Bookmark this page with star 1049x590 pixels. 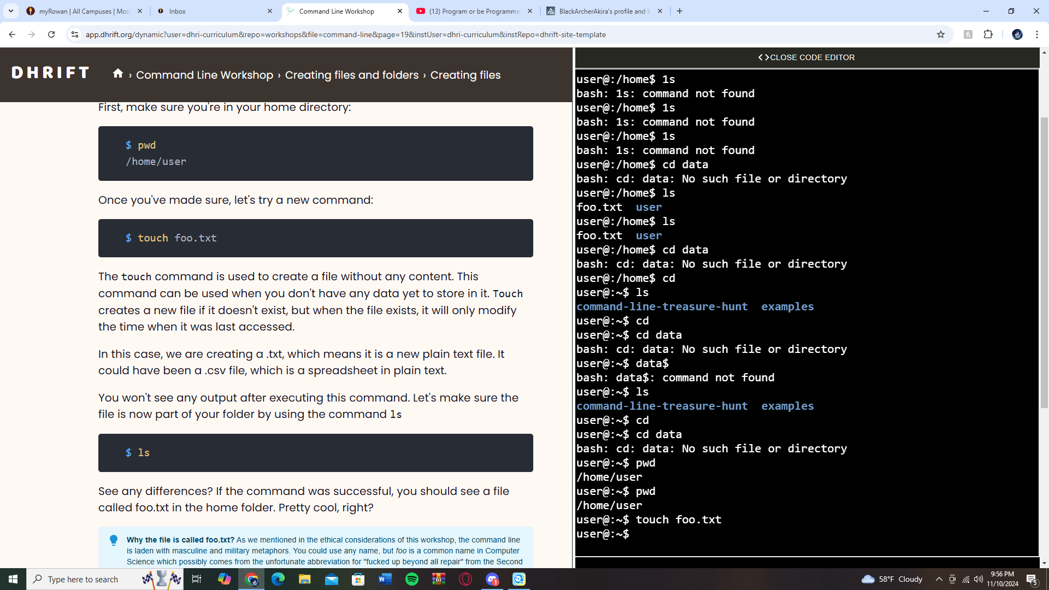pos(941,34)
